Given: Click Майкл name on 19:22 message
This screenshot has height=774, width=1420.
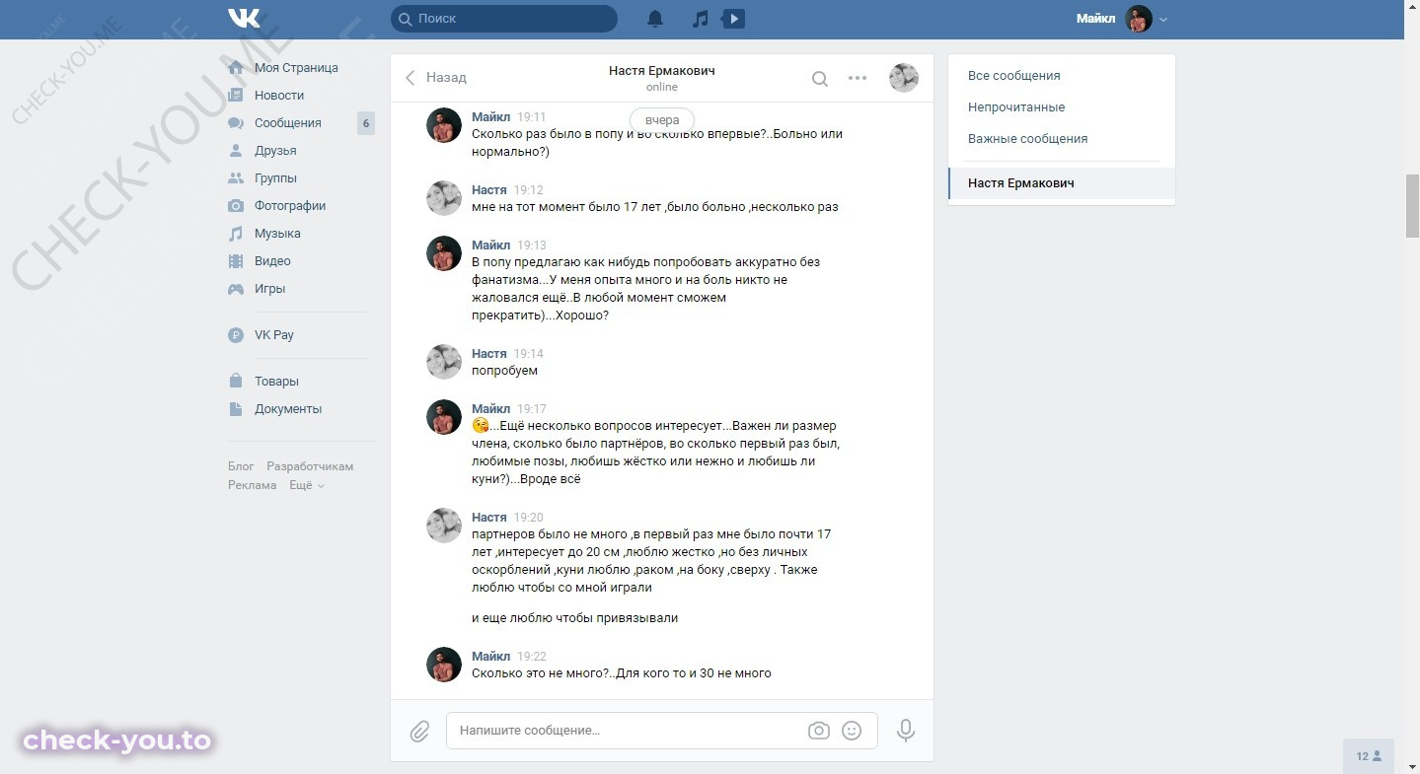Looking at the screenshot, I should pyautogui.click(x=490, y=656).
